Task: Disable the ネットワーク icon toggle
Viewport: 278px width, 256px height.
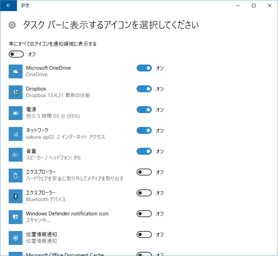Action: 144,130
